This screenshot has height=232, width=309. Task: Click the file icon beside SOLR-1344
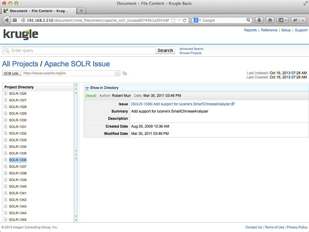pyautogui.click(x=6, y=213)
